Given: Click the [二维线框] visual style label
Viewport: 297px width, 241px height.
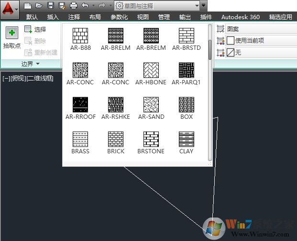Looking at the screenshot, I should (x=40, y=78).
